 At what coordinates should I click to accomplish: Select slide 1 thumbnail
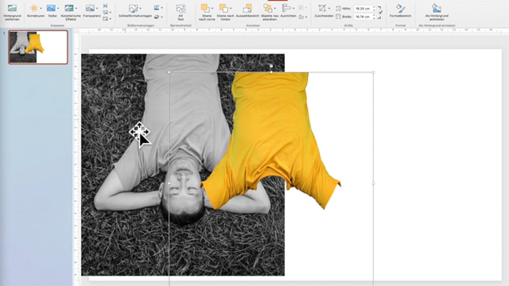(x=38, y=47)
